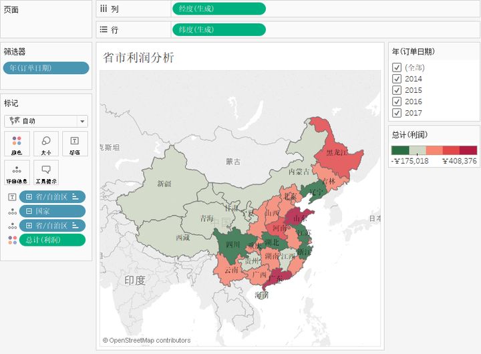This screenshot has width=481, height=354.
Task: Open the 工具提示 (Tooltip) marks card
Action: [x=46, y=172]
